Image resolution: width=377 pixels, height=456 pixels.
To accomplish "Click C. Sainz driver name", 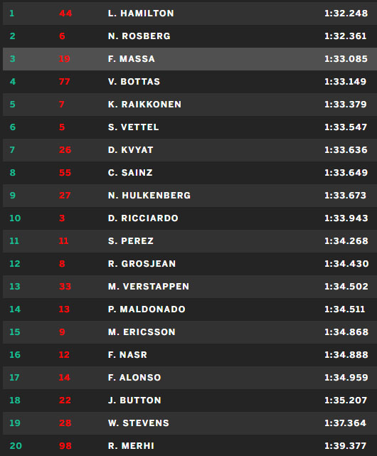I will [x=130, y=173].
